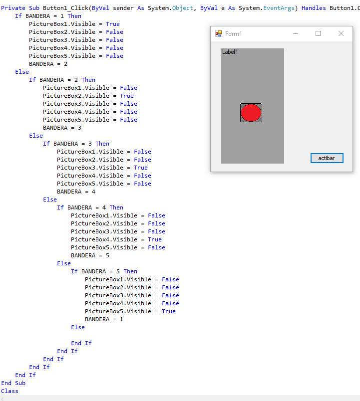The width and height of the screenshot is (360, 401).
Task: Click EventArgs type in Sub signature
Action: [279, 8]
